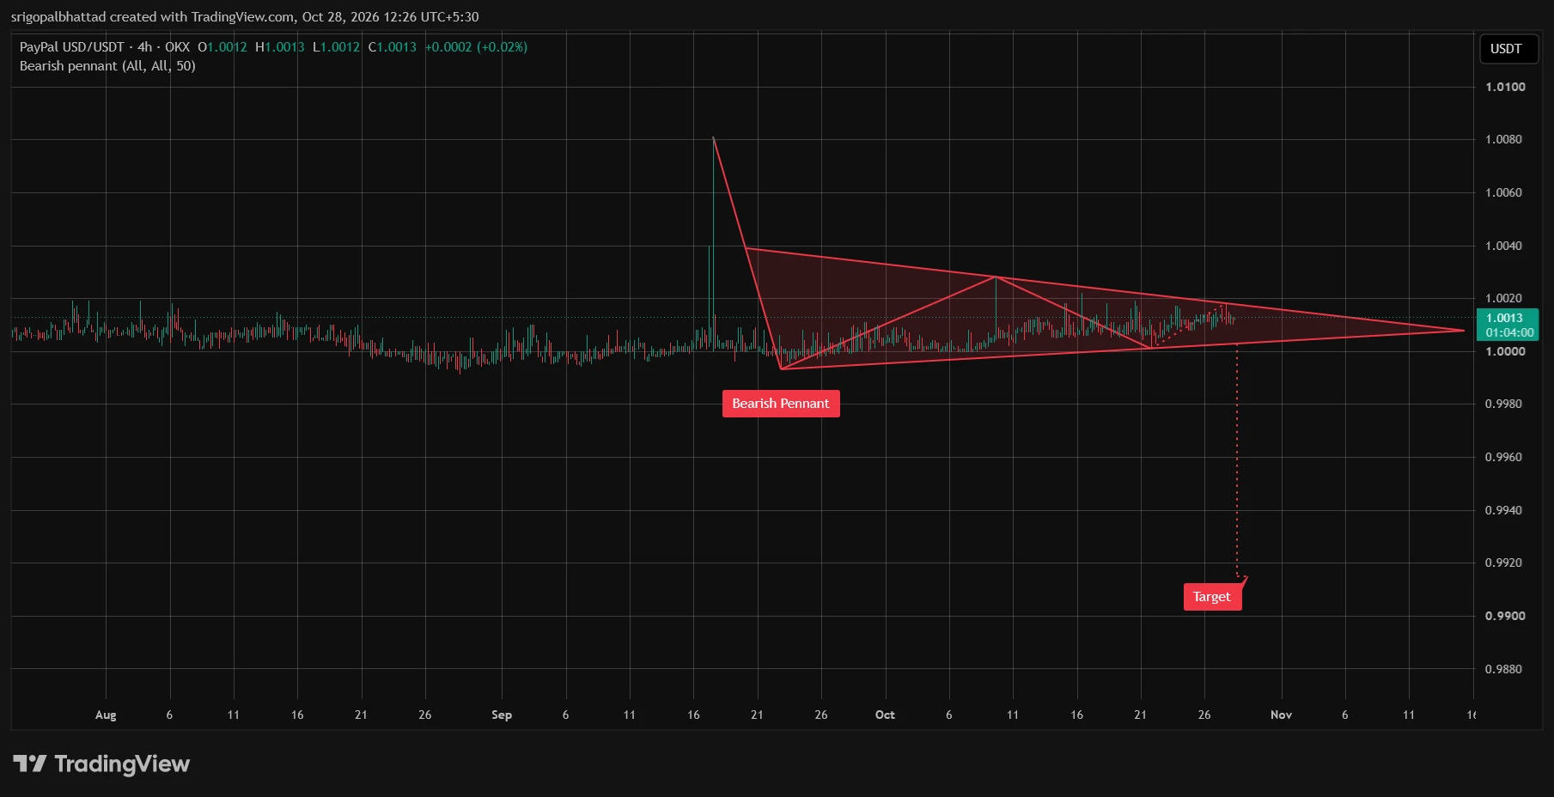Viewport: 1554px width, 797px height.
Task: Click the TradingView wordmark text
Action: coord(122,764)
